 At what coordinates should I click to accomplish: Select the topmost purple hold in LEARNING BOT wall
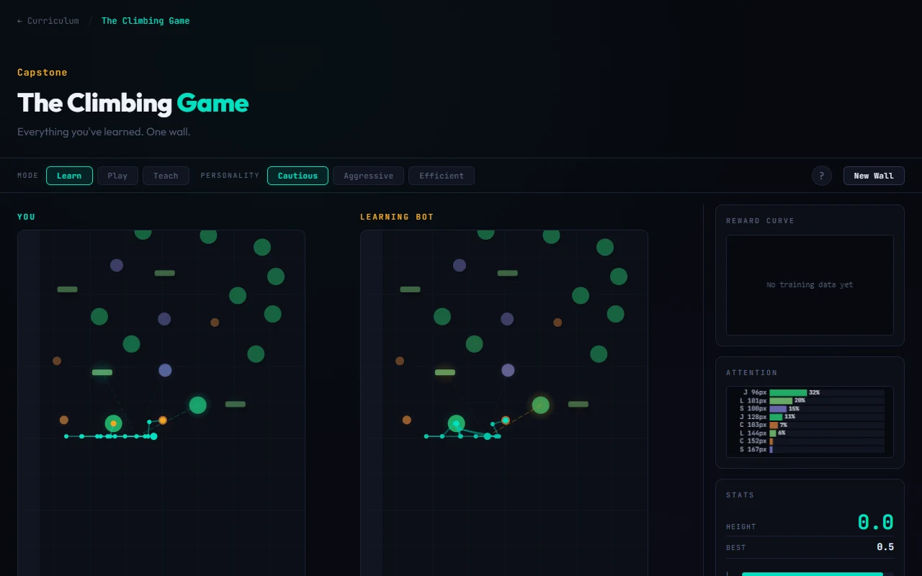click(x=460, y=265)
